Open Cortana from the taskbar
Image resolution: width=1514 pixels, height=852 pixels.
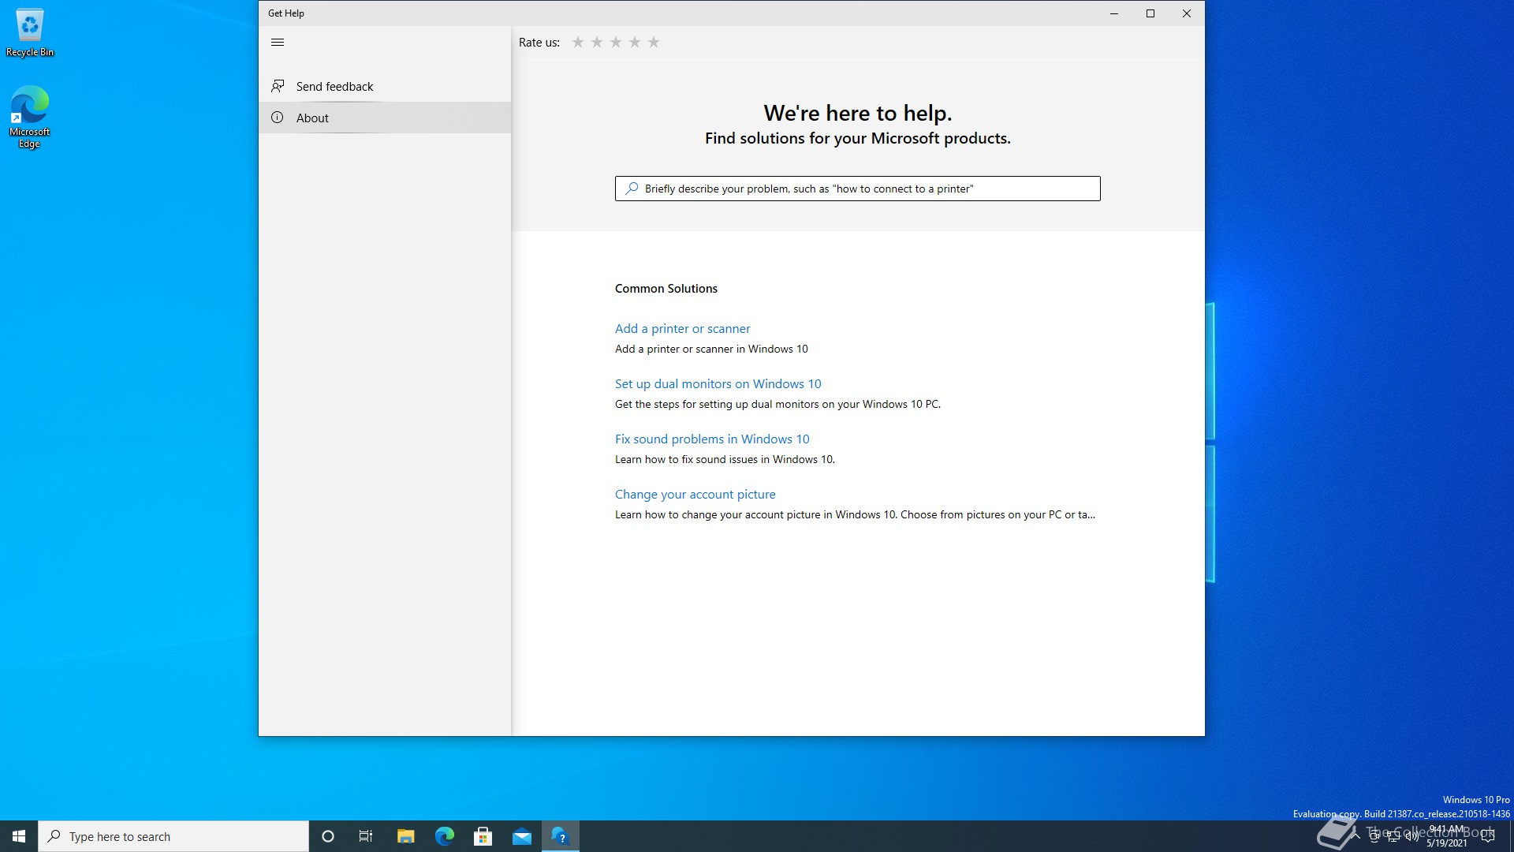328,836
